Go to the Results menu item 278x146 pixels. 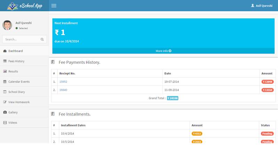click(x=13, y=71)
